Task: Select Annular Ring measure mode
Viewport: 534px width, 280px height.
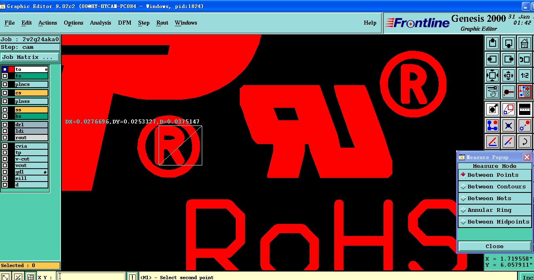Action: click(494, 210)
